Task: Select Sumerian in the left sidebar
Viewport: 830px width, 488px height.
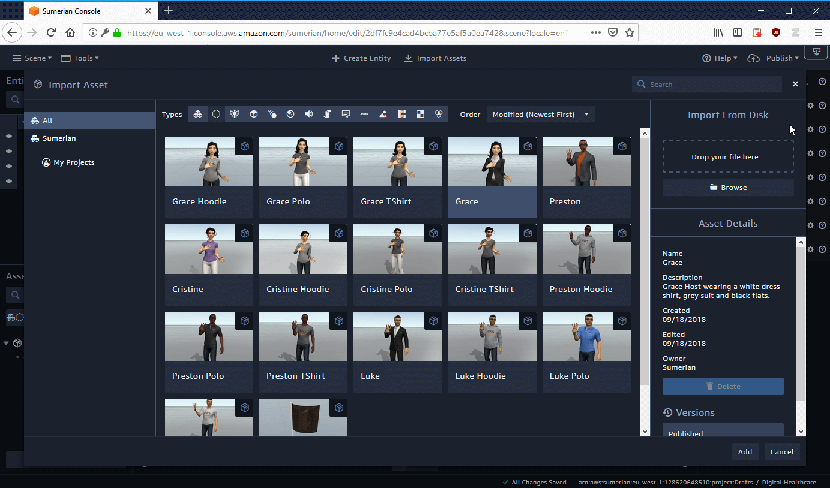Action: (x=59, y=138)
